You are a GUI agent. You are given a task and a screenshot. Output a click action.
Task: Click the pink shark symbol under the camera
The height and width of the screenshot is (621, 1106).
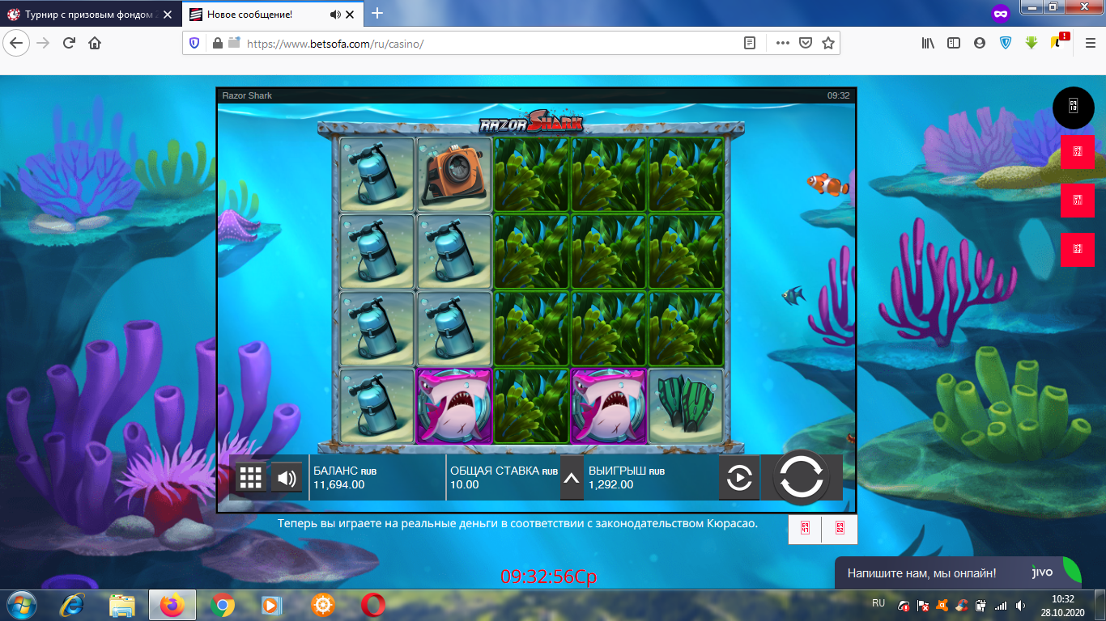coord(453,406)
